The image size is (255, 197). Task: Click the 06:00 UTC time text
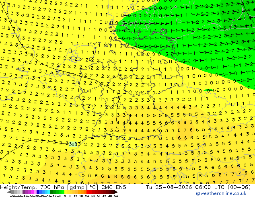[x=210, y=187]
